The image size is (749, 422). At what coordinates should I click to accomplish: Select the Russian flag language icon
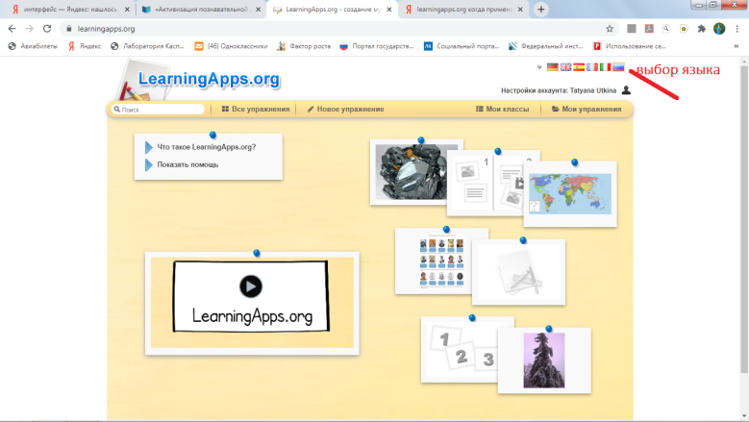pos(618,67)
